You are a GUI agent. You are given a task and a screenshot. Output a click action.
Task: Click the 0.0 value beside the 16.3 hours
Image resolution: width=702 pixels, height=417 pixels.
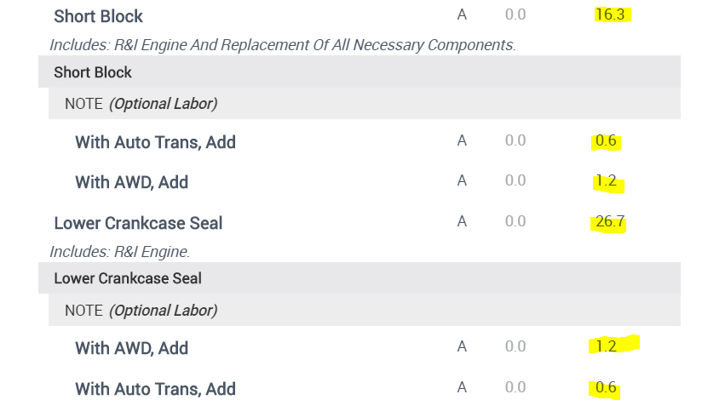(515, 14)
